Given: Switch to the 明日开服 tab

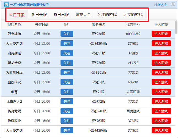Looking at the screenshot, I should click(39, 15).
